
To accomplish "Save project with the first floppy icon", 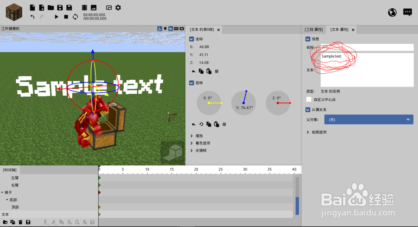I will 60,7.
